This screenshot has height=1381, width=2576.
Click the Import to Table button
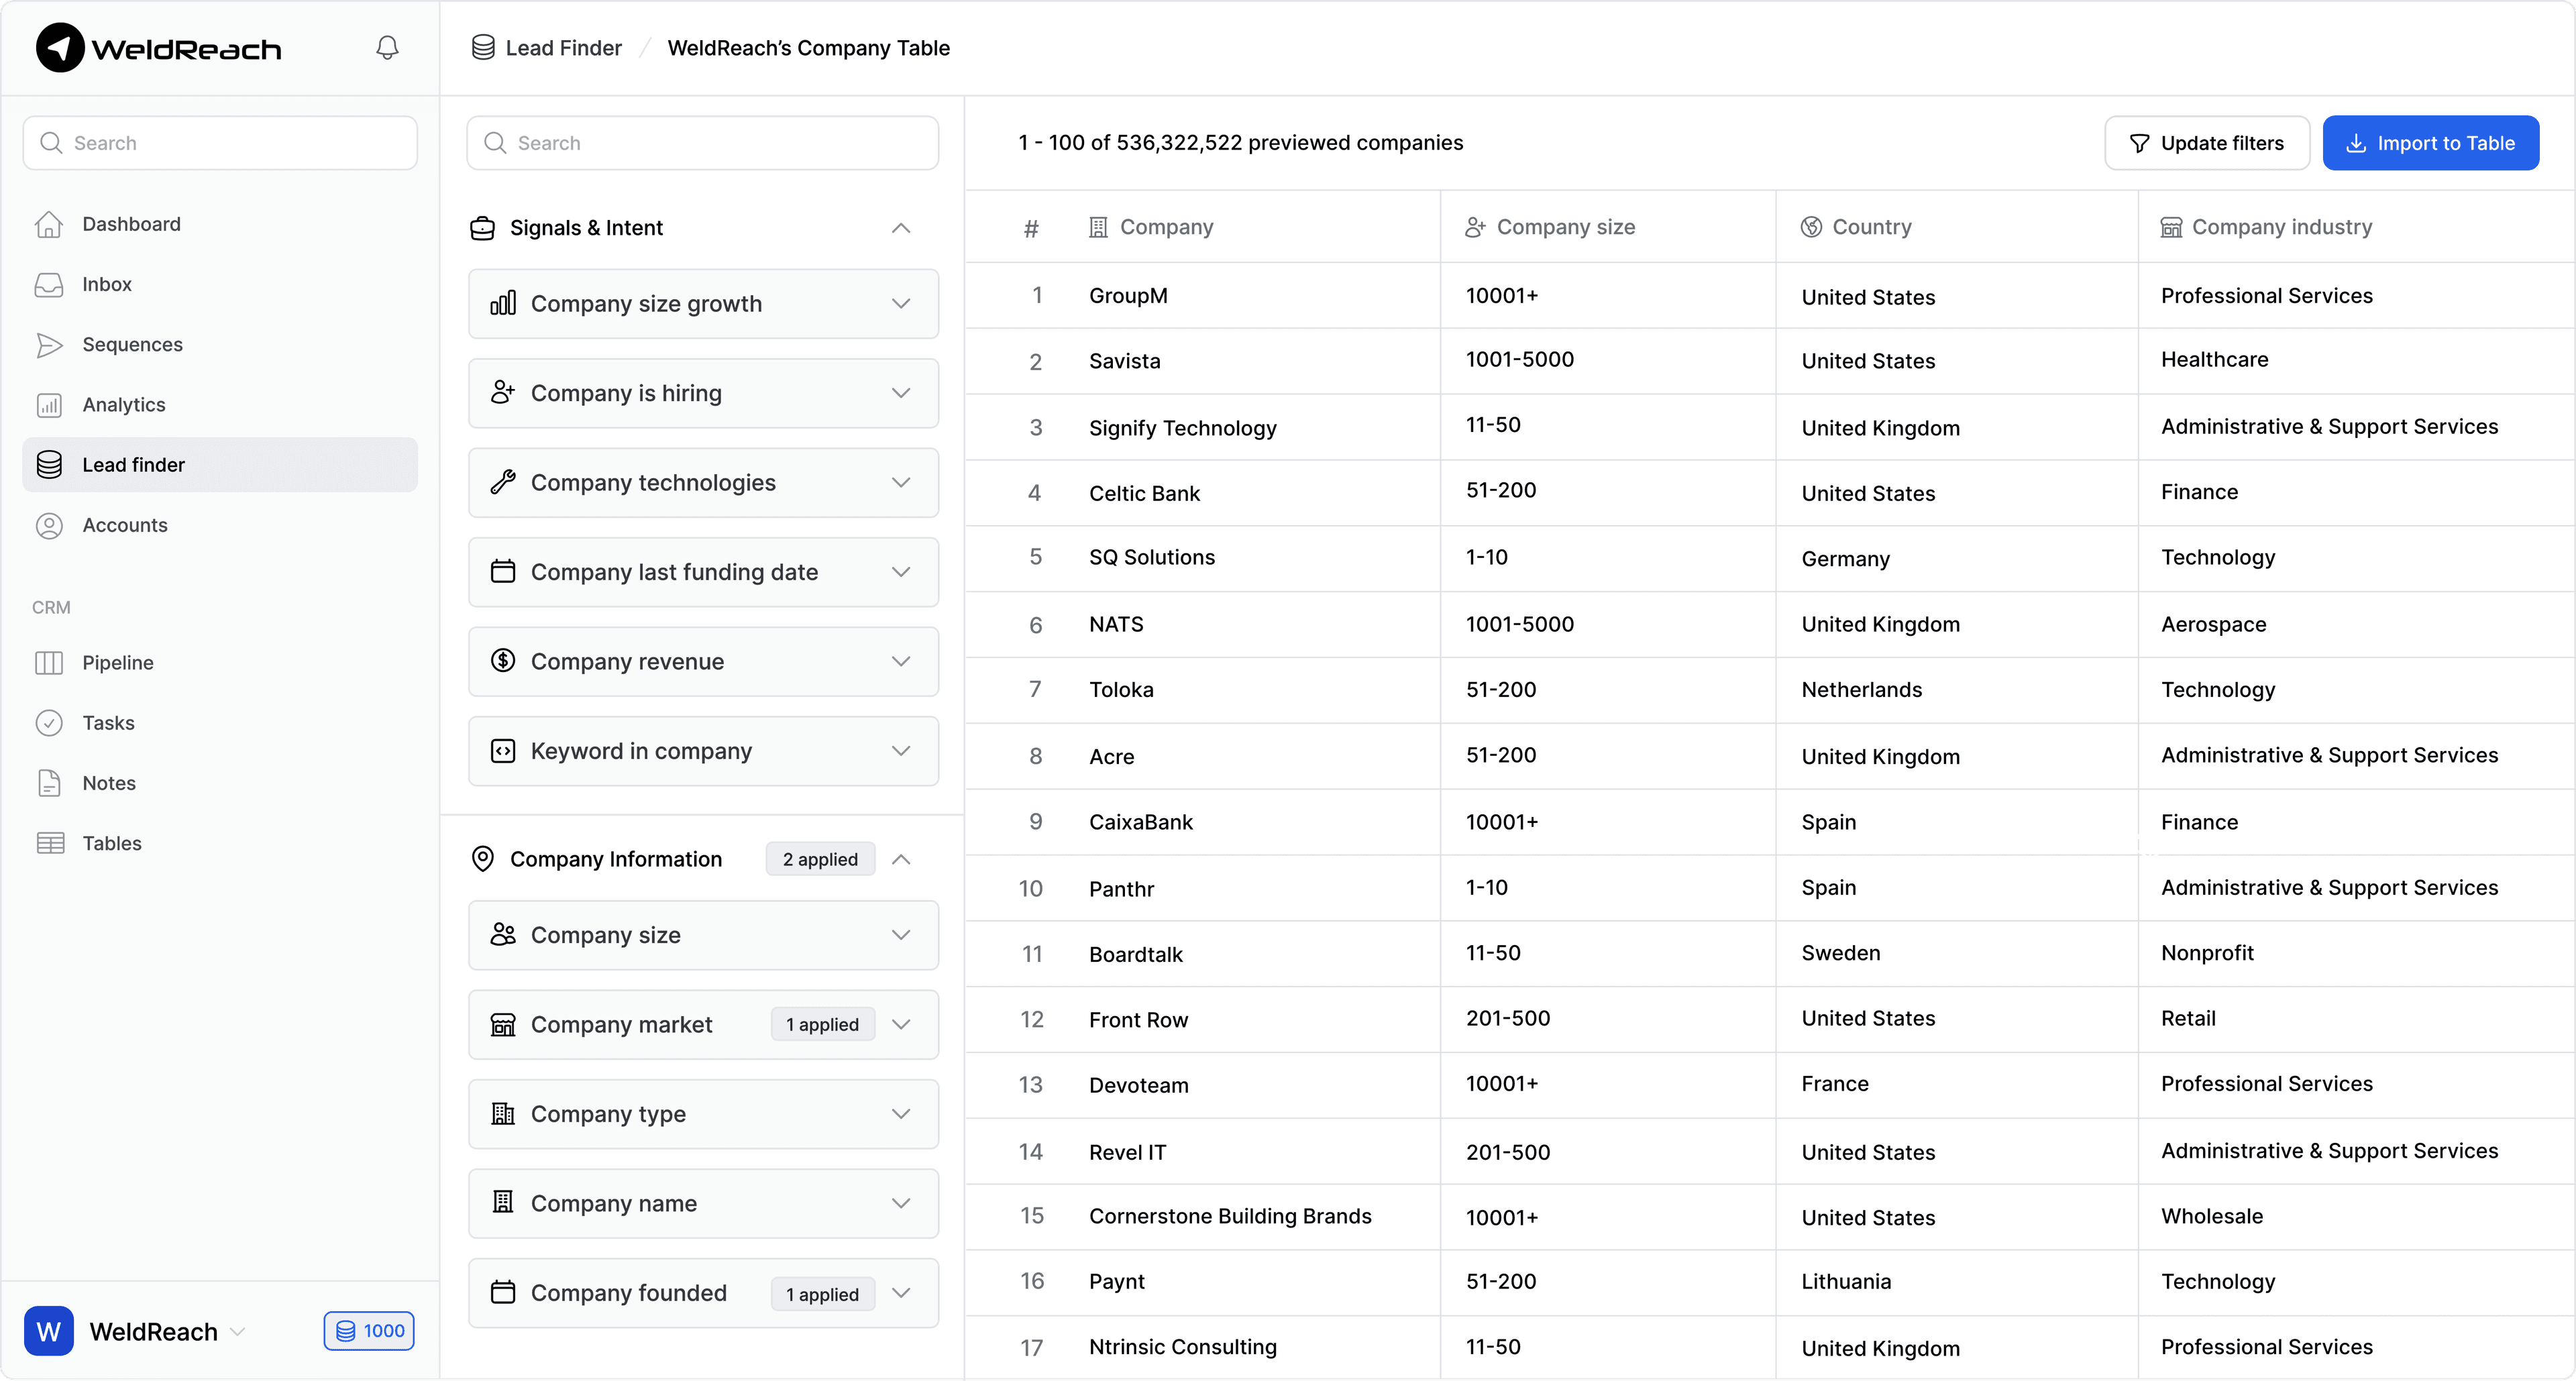coord(2431,143)
